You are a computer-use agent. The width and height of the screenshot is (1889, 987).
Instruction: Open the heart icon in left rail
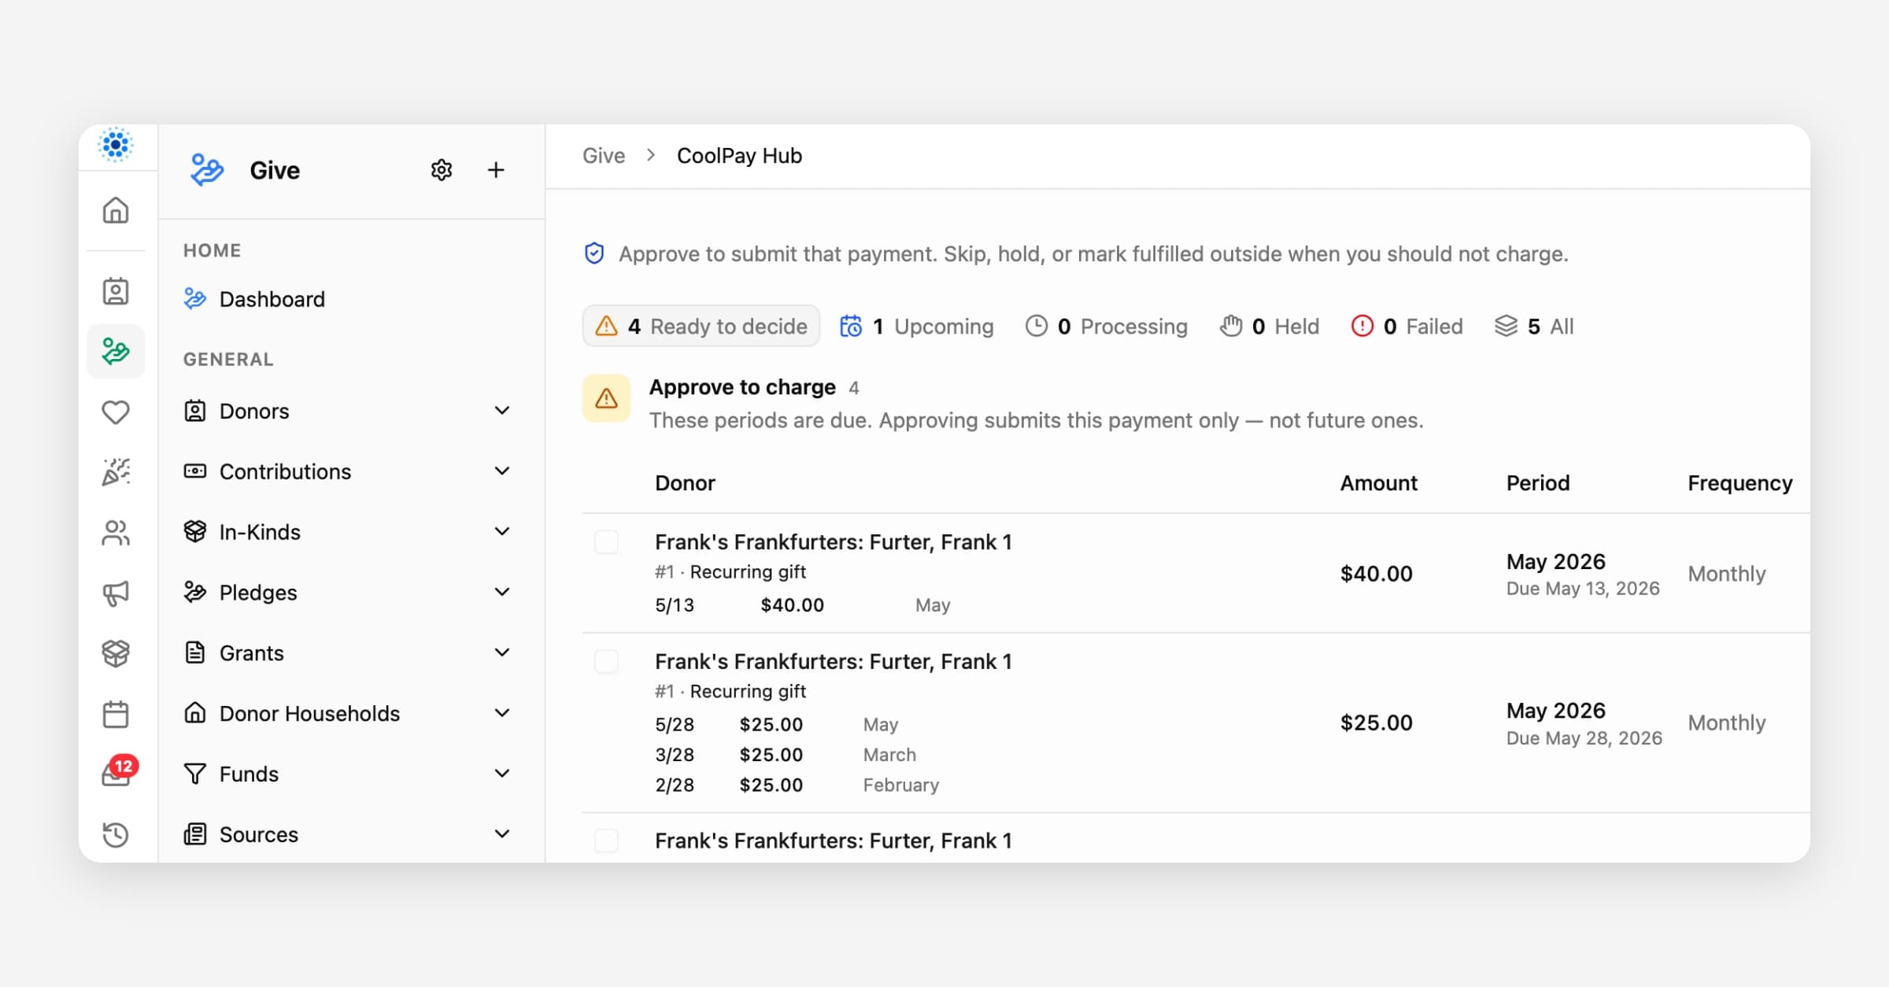(116, 412)
